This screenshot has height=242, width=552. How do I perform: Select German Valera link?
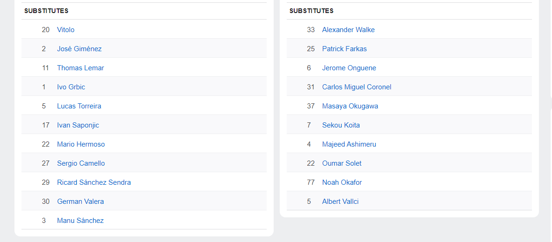pos(81,202)
